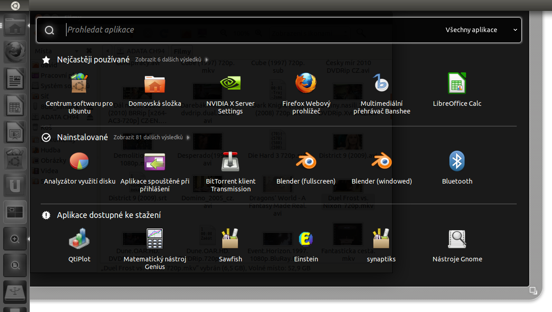This screenshot has width=552, height=312.
Task: Open LibreOffice Calc launcher icon
Action: [15, 106]
